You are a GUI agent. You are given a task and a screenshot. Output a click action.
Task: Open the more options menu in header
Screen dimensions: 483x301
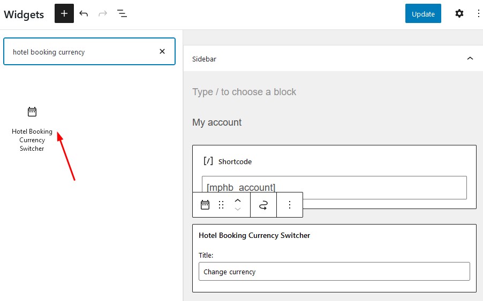point(478,13)
